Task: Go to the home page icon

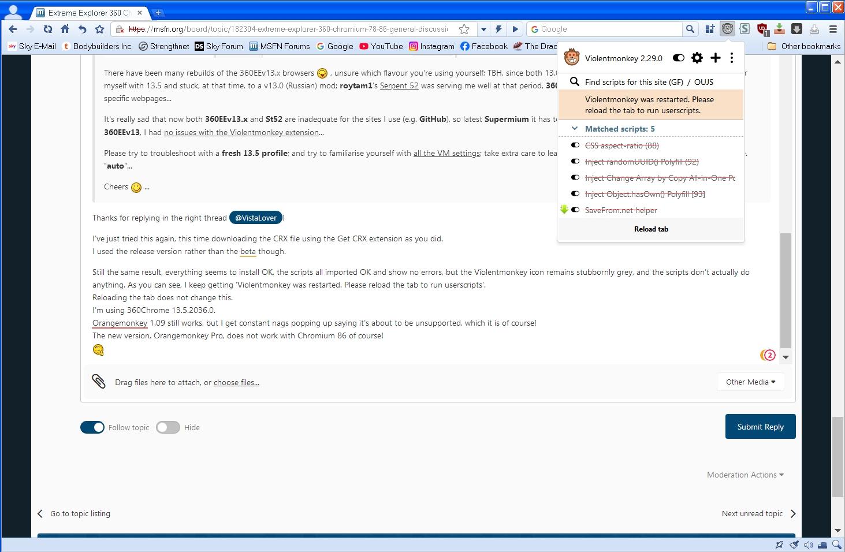Action: coord(65,29)
